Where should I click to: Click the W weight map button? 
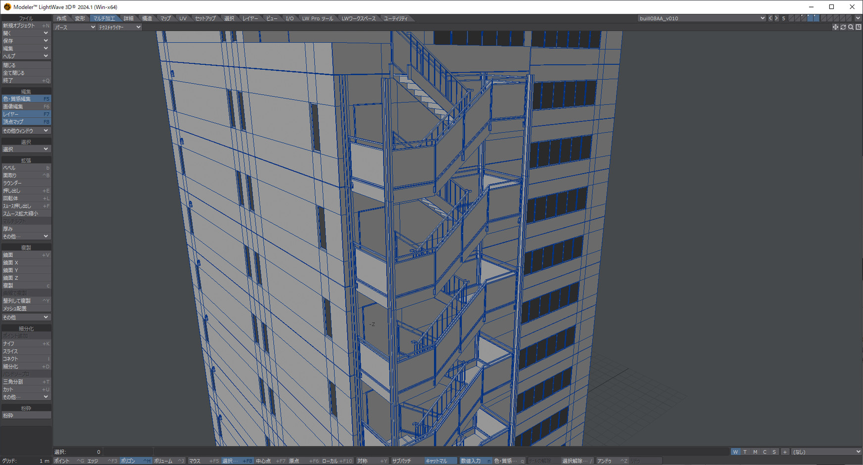[x=735, y=452]
